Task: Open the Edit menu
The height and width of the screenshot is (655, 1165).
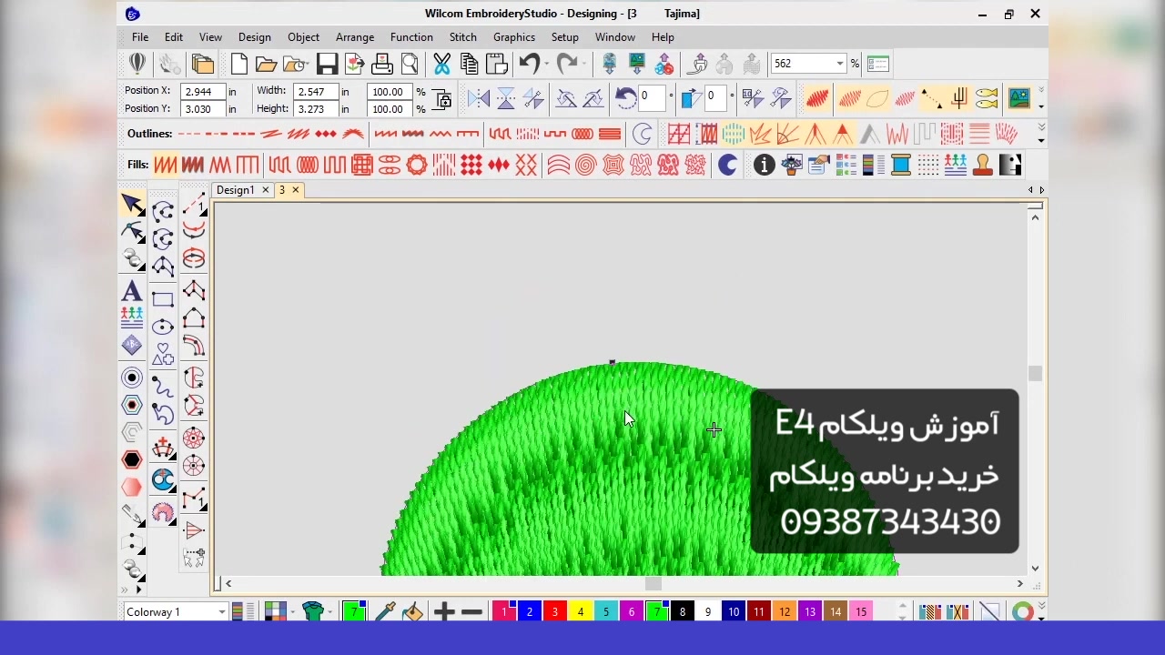Action: [174, 37]
